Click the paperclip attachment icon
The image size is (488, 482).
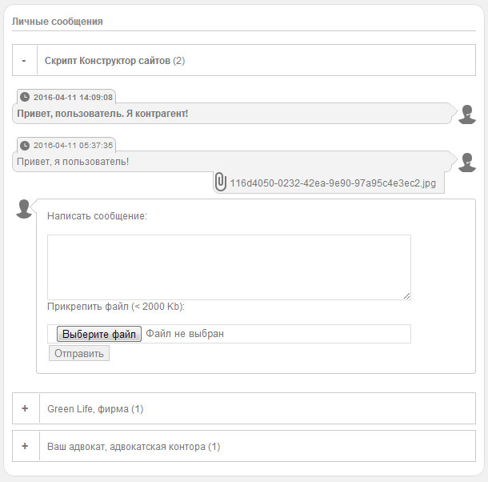click(221, 183)
